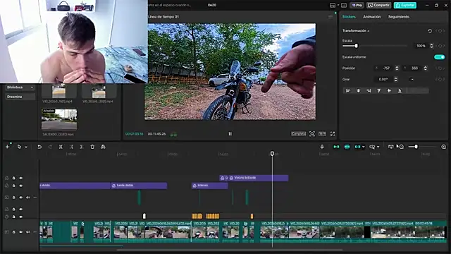Expand the Transformación section header
The image size is (451, 254).
[356, 31]
